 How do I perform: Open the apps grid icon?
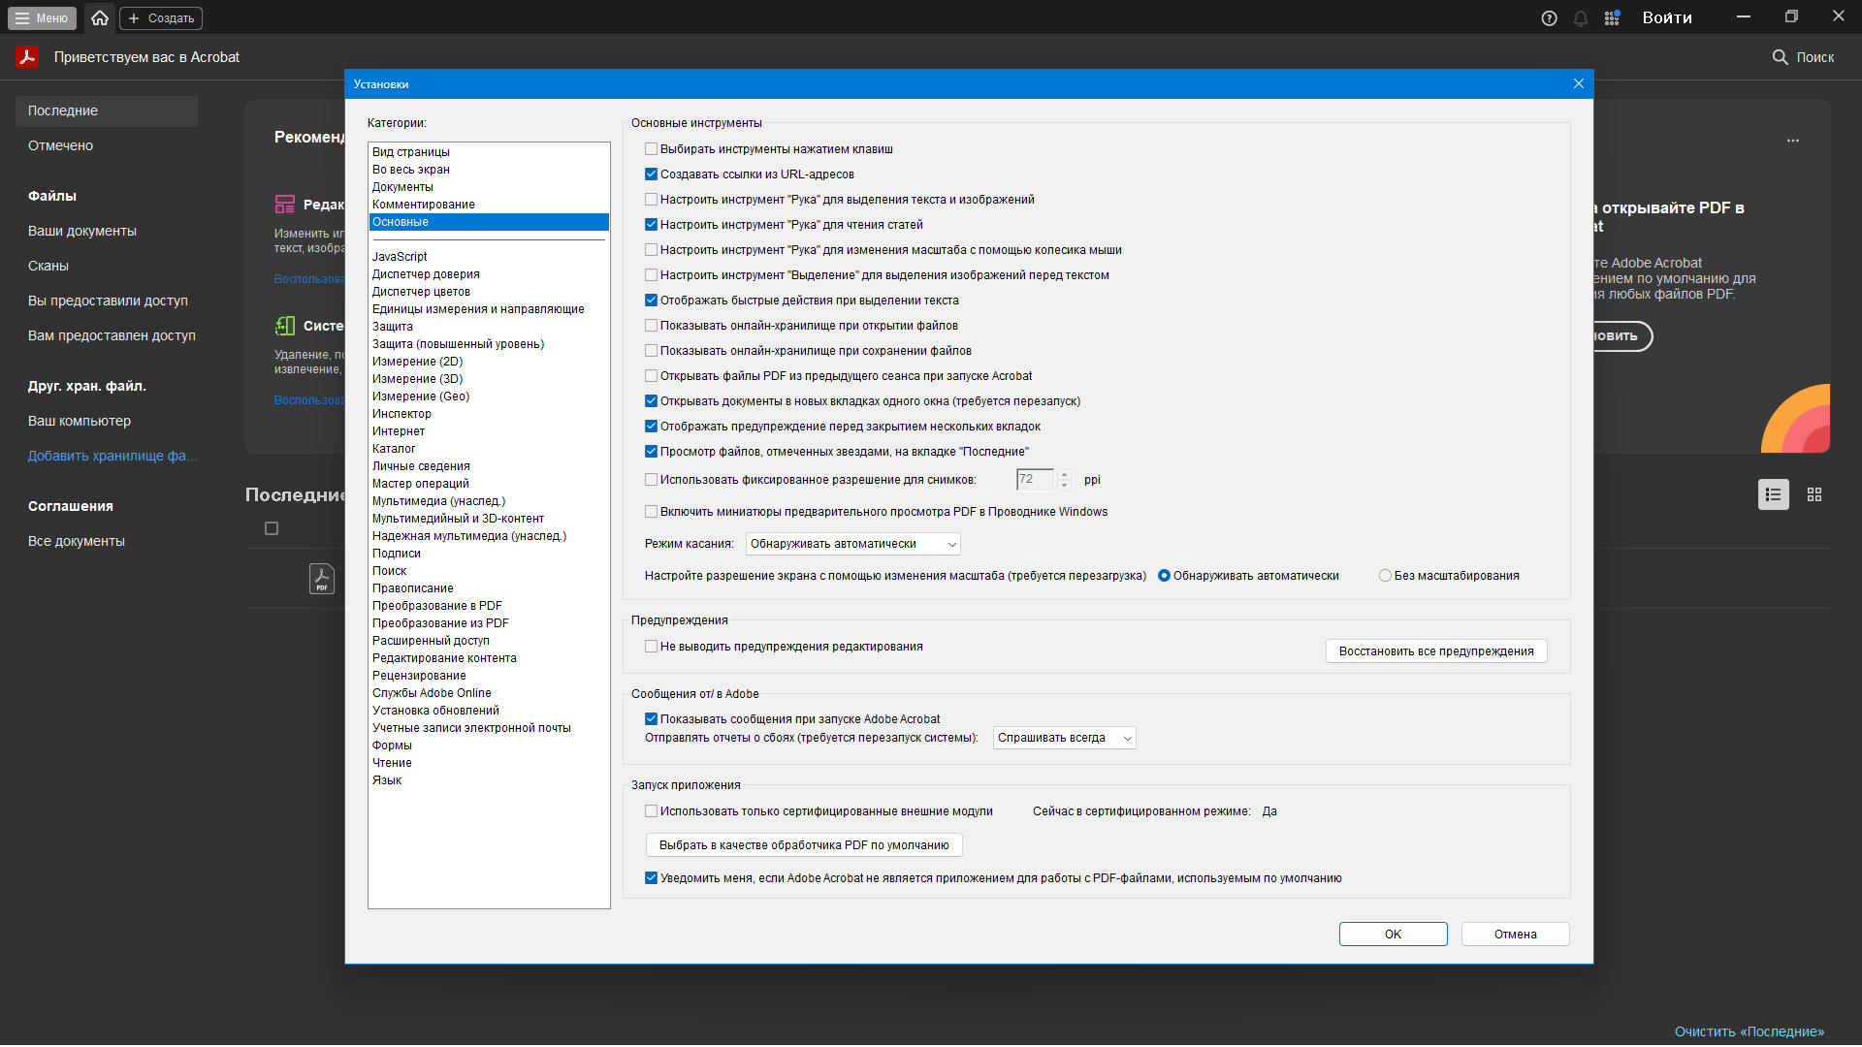(1612, 18)
